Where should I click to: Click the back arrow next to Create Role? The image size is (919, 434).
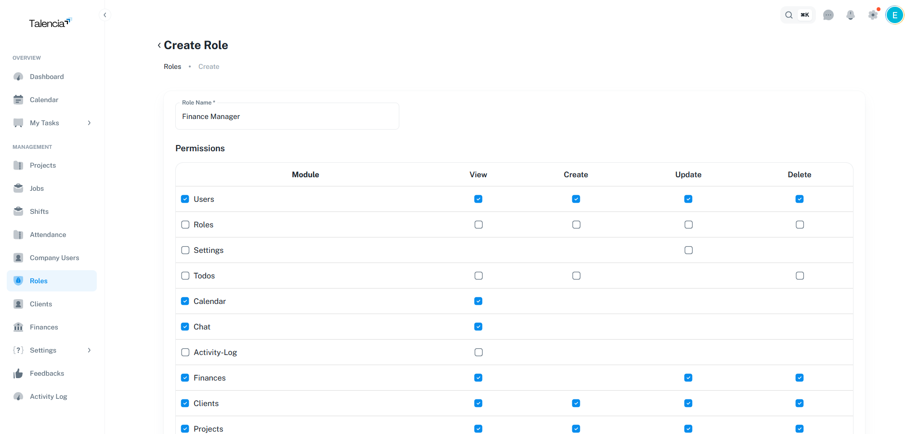[159, 45]
